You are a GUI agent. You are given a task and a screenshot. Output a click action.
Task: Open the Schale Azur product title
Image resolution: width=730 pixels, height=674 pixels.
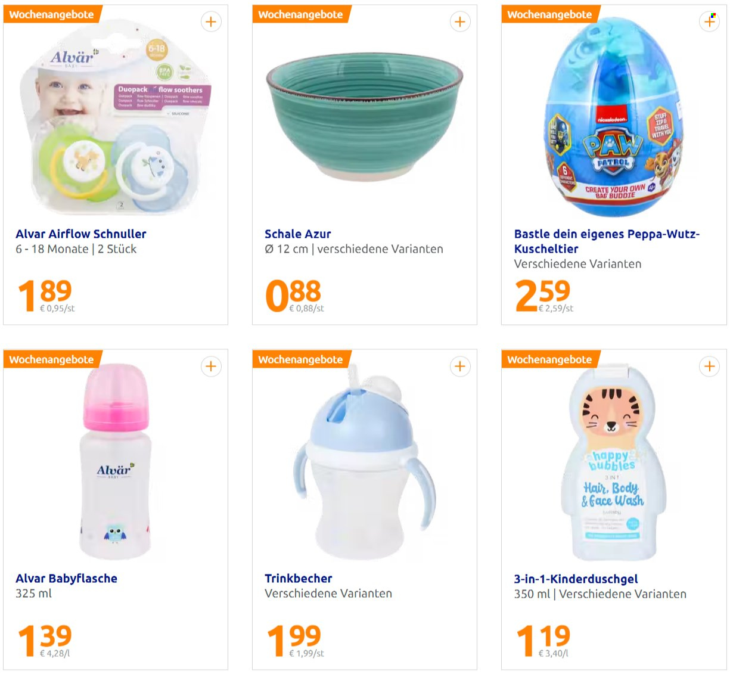(x=297, y=234)
